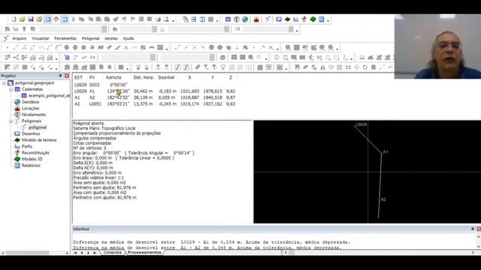Click the Azimute column header
This screenshot has height=270, width=481.
[x=113, y=77]
